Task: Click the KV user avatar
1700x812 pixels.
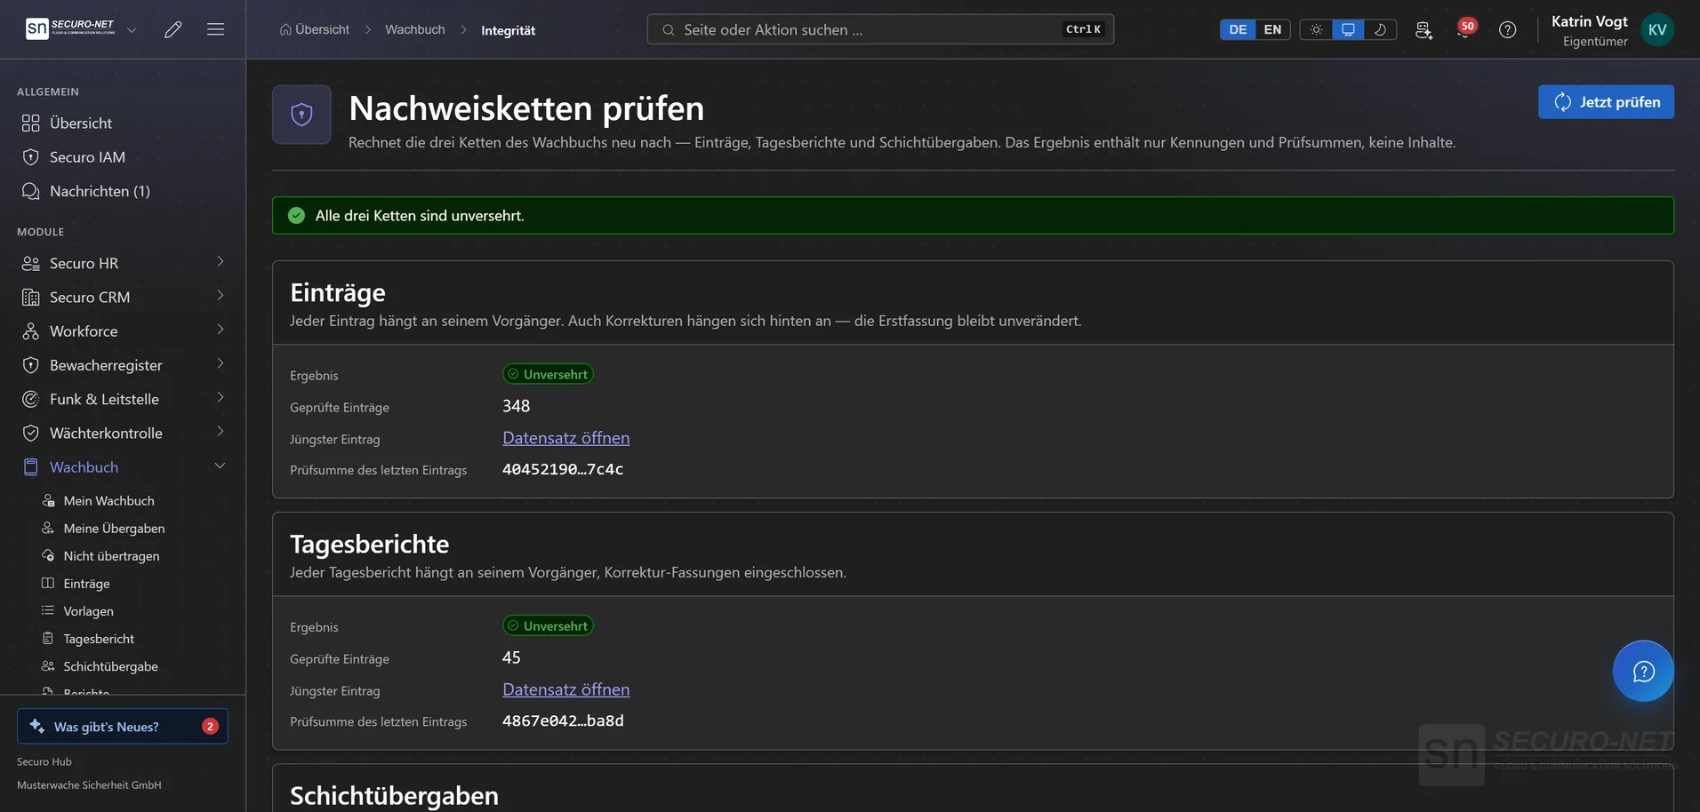Action: click(x=1657, y=29)
